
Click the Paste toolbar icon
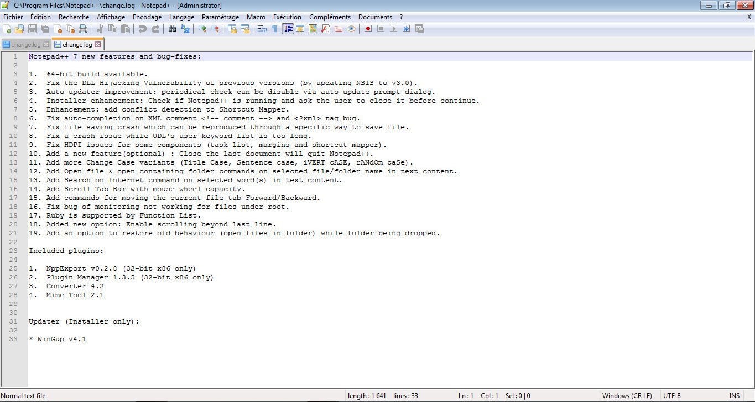pyautogui.click(x=126, y=29)
